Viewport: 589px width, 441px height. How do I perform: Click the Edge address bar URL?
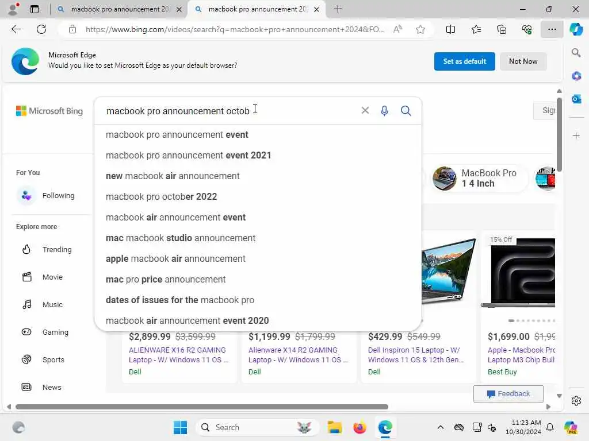pos(235,29)
